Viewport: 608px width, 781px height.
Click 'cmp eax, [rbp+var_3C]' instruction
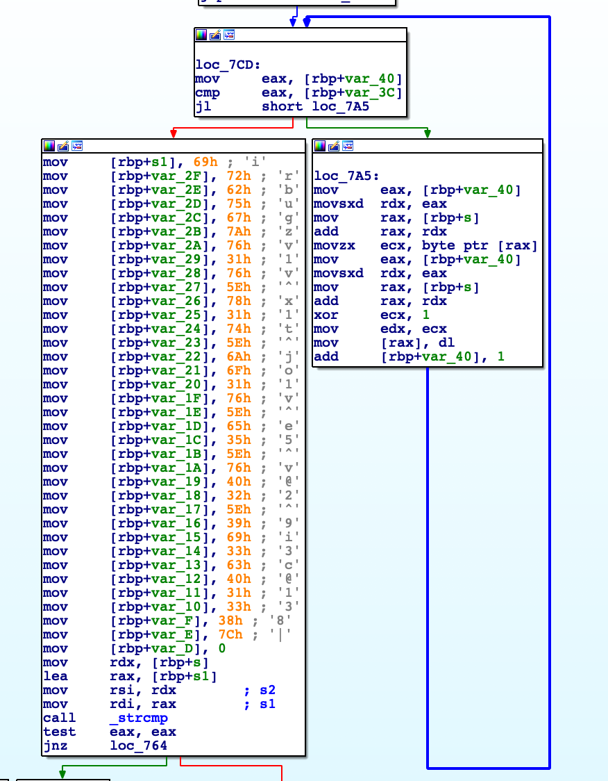click(x=298, y=92)
